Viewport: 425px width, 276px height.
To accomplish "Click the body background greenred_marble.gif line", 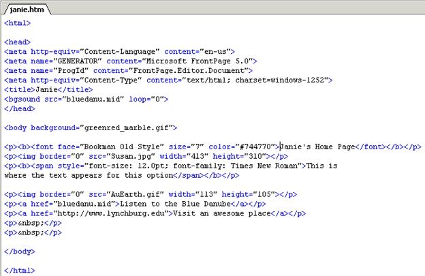I will pyautogui.click(x=91, y=127).
